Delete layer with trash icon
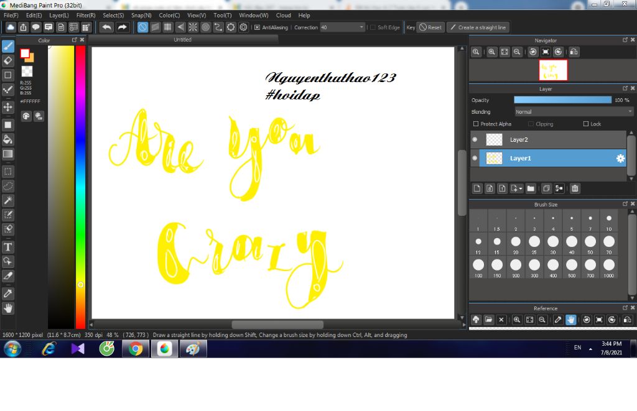 575,188
